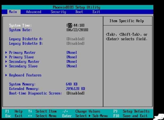This screenshot has height=120, width=164.
Task: Expand the Keyboard Features arrow
Action: pos(6,75)
